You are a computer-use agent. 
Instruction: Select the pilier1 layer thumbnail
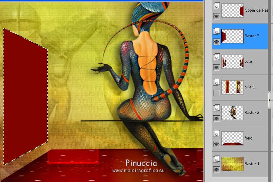[233, 87]
